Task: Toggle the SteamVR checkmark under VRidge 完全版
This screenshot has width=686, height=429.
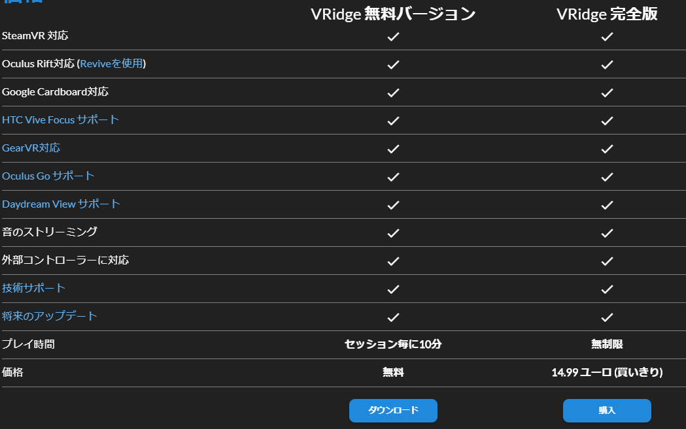Action: 607,37
